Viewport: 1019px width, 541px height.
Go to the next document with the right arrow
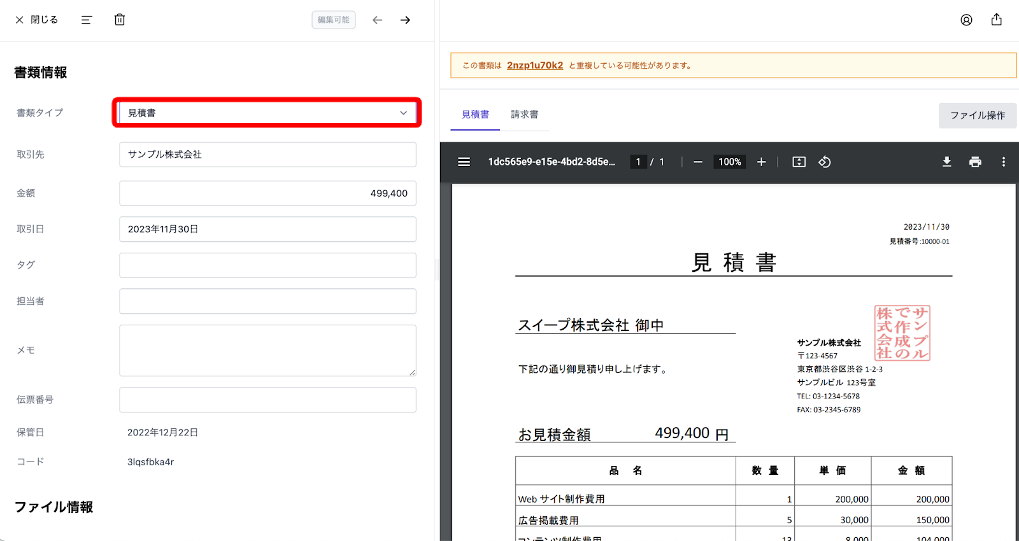(x=405, y=20)
